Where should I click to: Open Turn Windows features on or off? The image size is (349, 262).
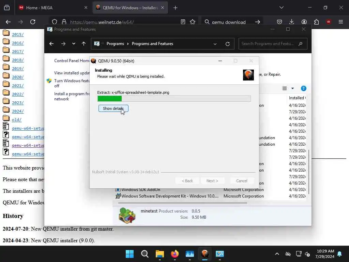72,83
